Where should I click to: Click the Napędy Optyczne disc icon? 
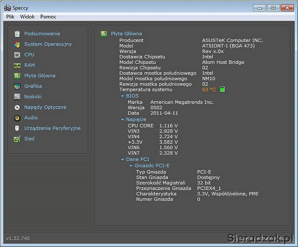click(17, 107)
